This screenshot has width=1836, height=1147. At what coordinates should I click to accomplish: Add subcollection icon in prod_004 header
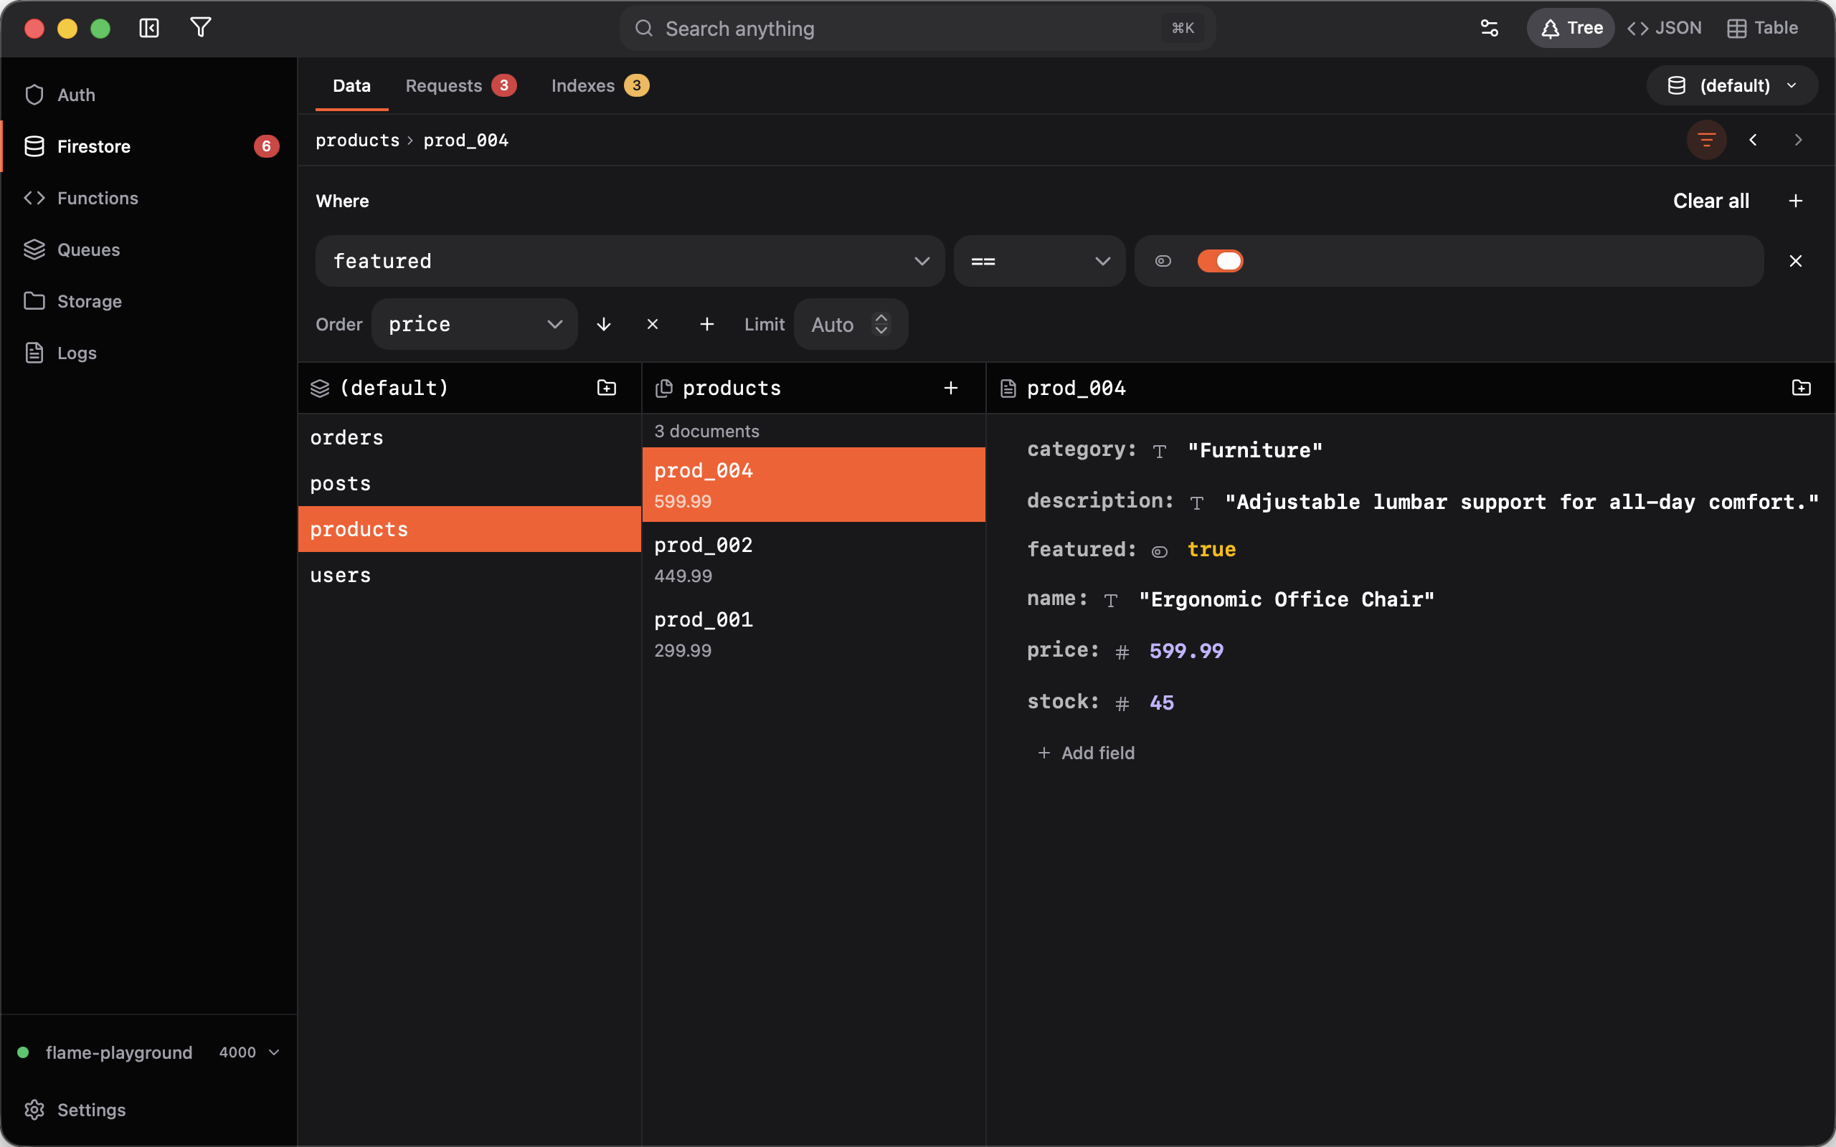(1801, 389)
